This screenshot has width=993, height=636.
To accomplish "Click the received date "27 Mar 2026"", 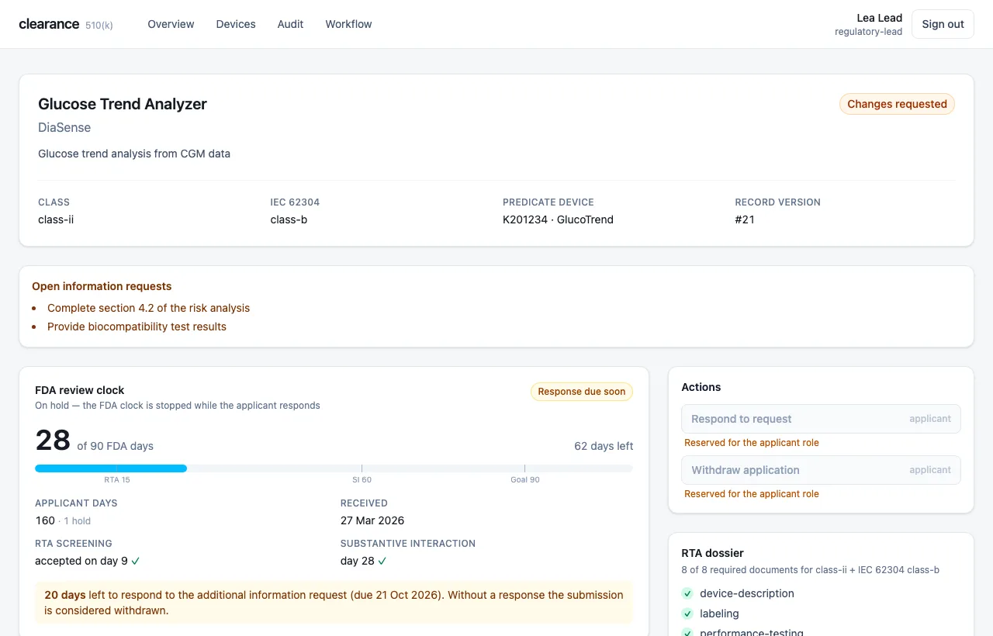I will pyautogui.click(x=372, y=520).
